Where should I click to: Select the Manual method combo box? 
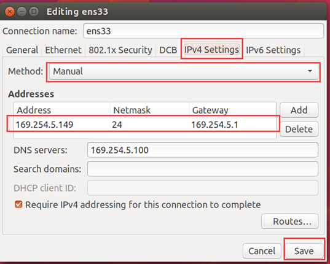(184, 71)
